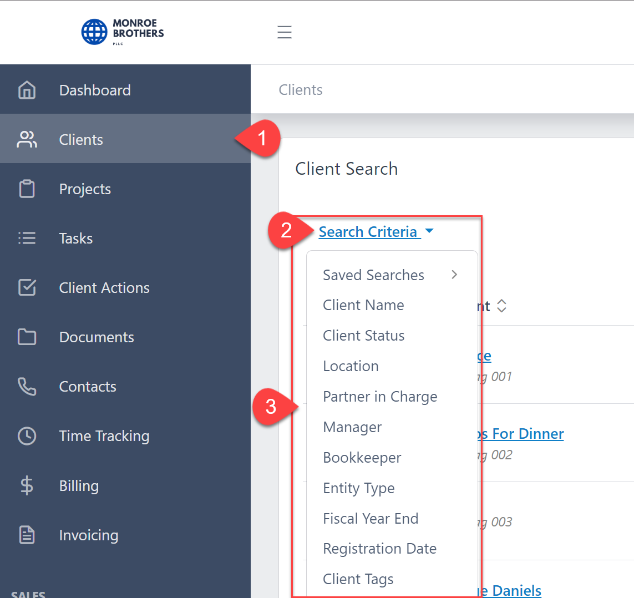Open the Search Criteria dropdown
The height and width of the screenshot is (598, 634).
click(369, 232)
